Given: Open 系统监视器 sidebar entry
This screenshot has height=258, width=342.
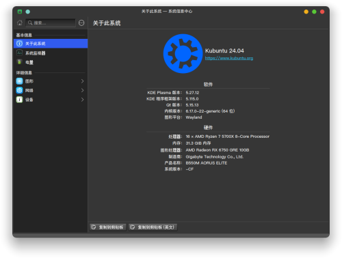Looking at the screenshot, I should (x=51, y=53).
